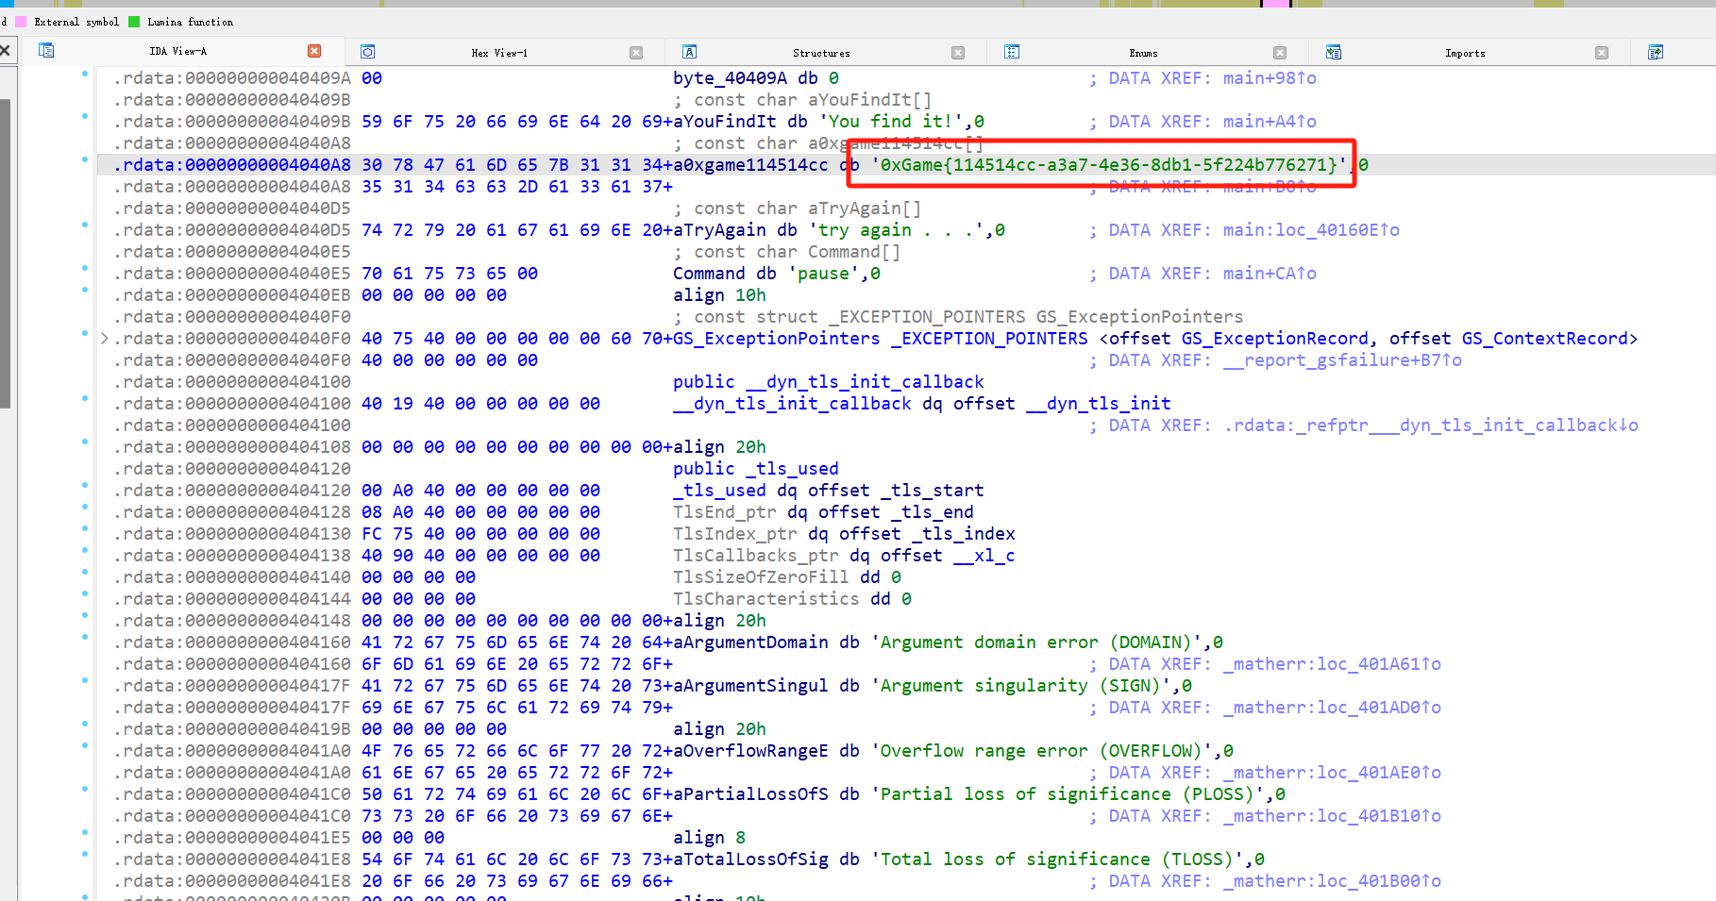Click the aTryAgain string label
This screenshot has width=1716, height=901.
(719, 230)
